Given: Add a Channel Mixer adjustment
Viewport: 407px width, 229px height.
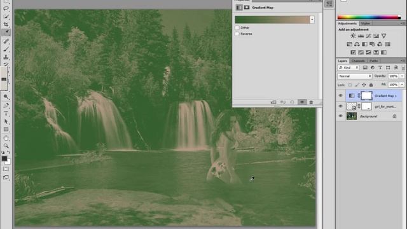Looking at the screenshot, I should [380, 44].
